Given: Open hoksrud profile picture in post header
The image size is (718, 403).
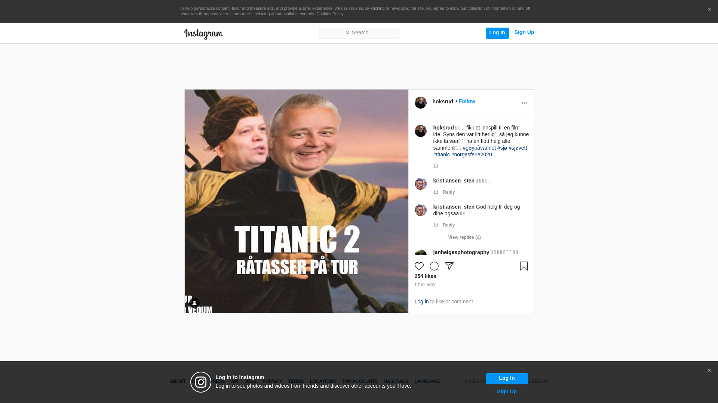Looking at the screenshot, I should click(x=420, y=103).
